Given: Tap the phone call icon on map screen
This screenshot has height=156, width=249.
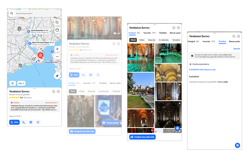Looking at the screenshot, I should (23, 122).
